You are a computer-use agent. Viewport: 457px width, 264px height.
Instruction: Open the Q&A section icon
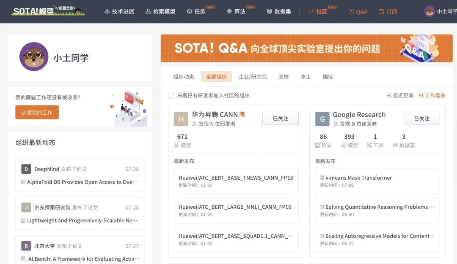pos(351,12)
